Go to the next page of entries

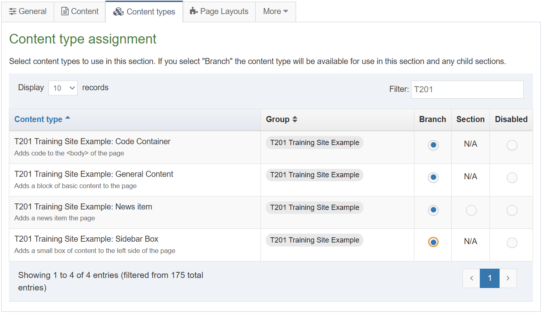[508, 278]
